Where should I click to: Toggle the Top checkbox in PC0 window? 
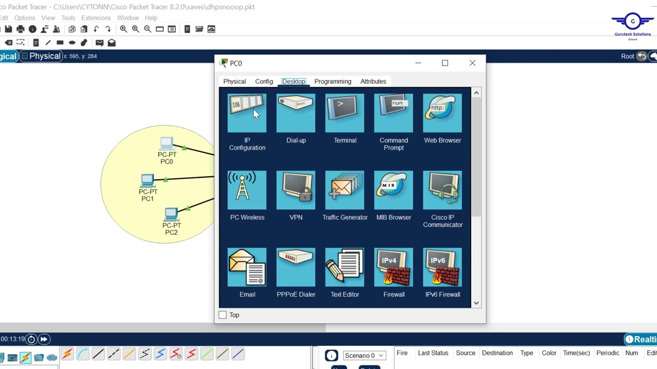(x=222, y=315)
